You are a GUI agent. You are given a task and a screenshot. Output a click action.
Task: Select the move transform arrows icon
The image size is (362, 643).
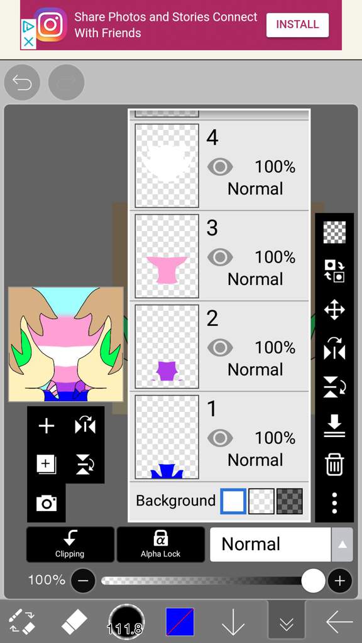pos(334,310)
